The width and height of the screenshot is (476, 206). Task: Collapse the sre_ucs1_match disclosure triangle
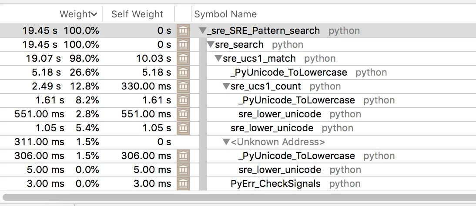coord(218,59)
